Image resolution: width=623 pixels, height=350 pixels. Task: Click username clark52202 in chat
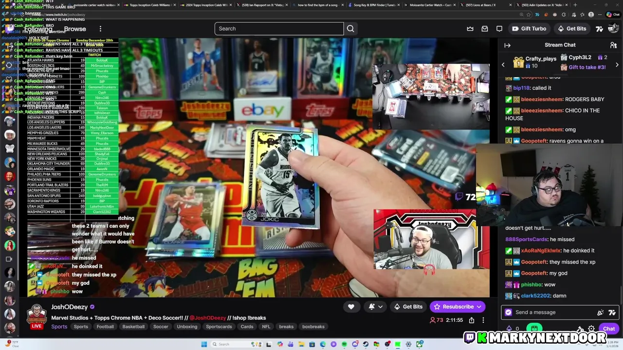click(535, 296)
